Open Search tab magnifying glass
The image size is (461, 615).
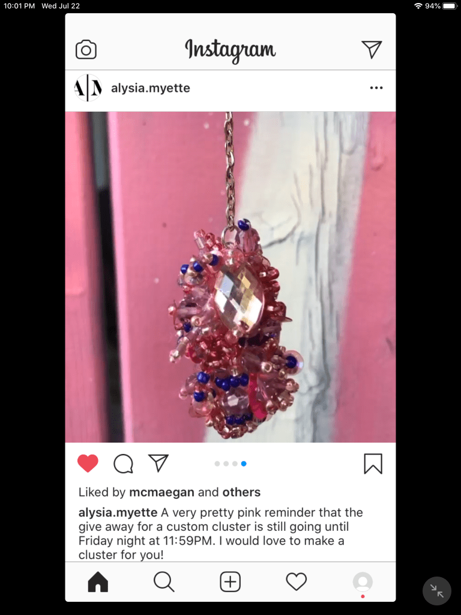(x=164, y=581)
